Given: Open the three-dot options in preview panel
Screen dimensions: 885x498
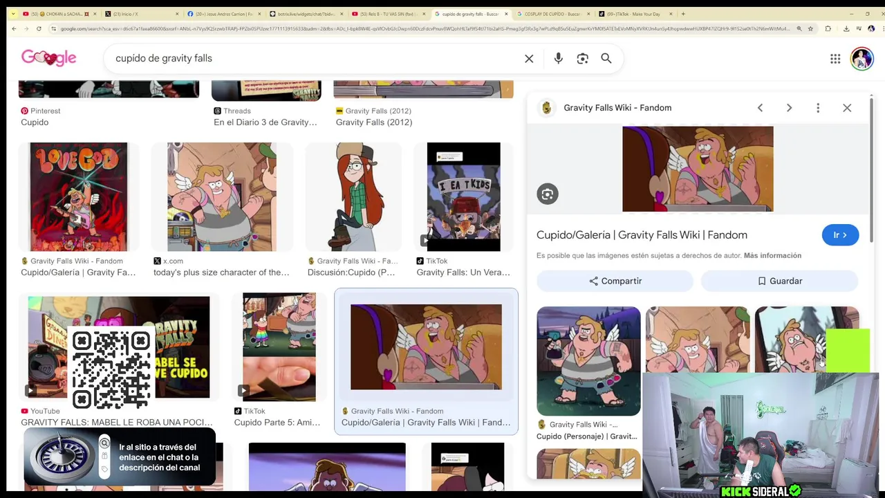Looking at the screenshot, I should (818, 108).
